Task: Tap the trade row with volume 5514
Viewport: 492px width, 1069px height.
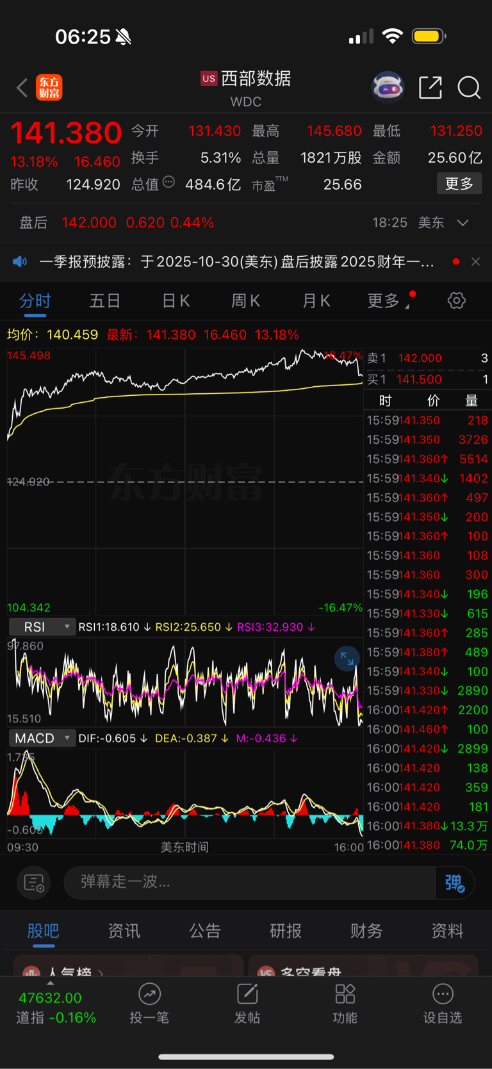Action: (427, 459)
